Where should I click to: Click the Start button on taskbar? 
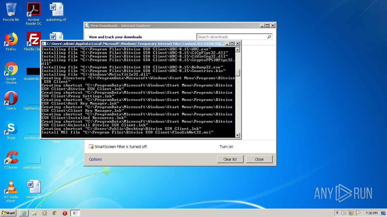pyautogui.click(x=8, y=213)
